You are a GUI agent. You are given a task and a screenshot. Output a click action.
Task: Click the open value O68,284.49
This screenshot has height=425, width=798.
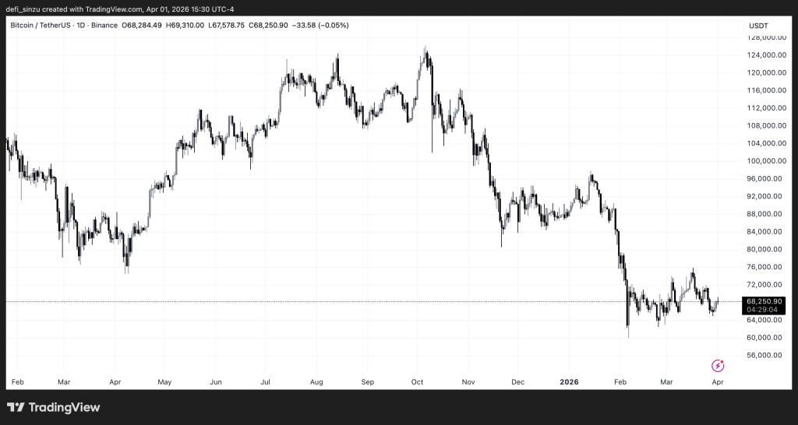[x=141, y=26]
